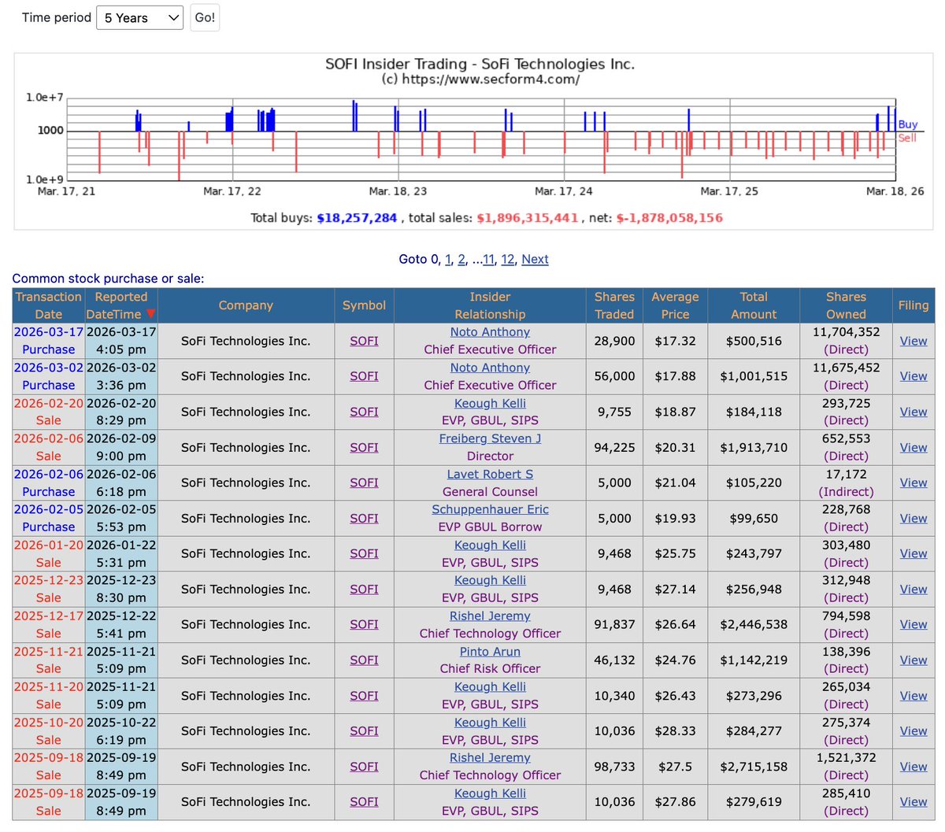Jump to results page 11
This screenshot has width=945, height=832.
click(488, 259)
